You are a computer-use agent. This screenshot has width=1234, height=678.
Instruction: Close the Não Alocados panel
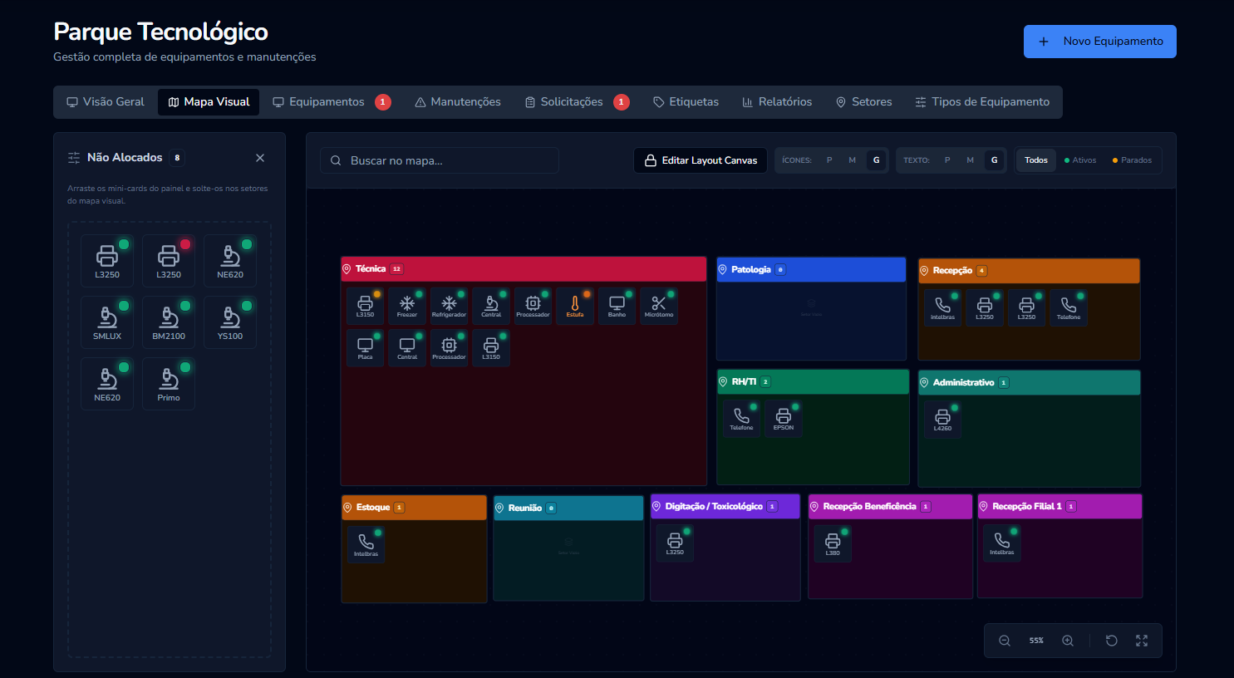[x=260, y=158]
